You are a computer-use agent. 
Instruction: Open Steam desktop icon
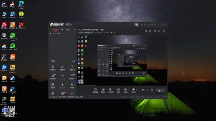13,79
